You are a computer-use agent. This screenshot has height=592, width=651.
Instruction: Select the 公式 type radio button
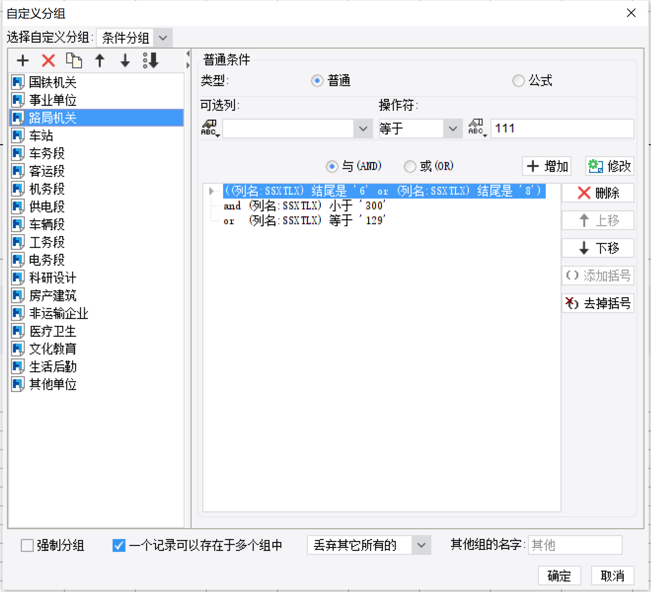tap(518, 81)
